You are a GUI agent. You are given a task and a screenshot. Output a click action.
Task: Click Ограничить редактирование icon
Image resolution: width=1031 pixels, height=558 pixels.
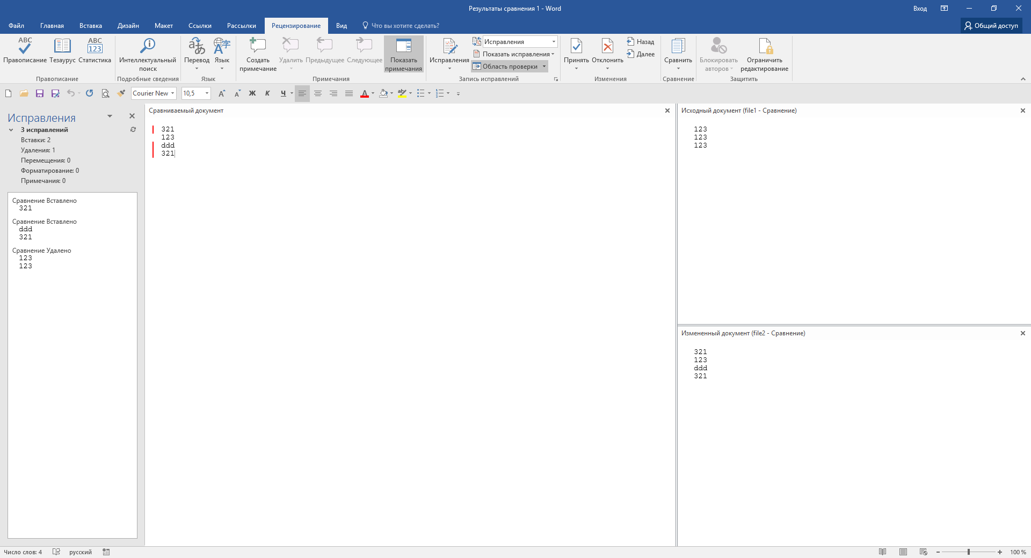pos(765,46)
